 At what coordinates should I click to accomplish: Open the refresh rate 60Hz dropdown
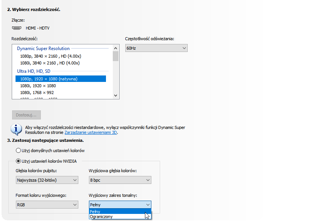click(x=156, y=48)
